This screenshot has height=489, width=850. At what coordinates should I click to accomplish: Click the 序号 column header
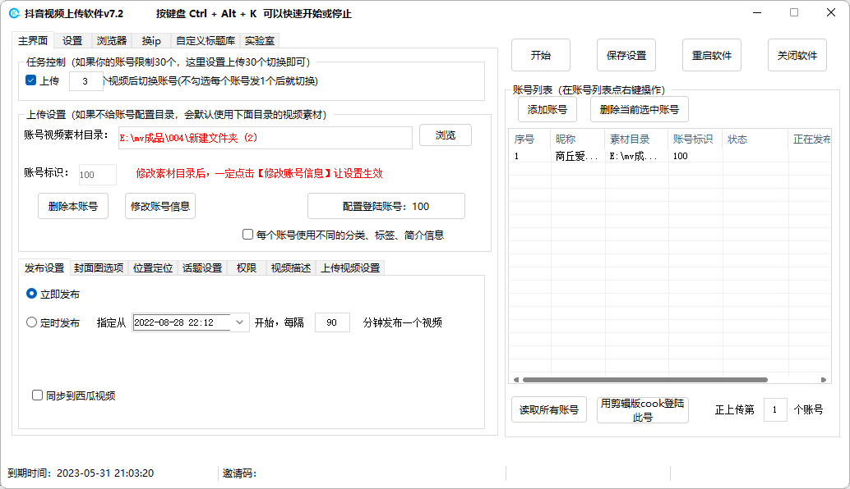point(529,139)
